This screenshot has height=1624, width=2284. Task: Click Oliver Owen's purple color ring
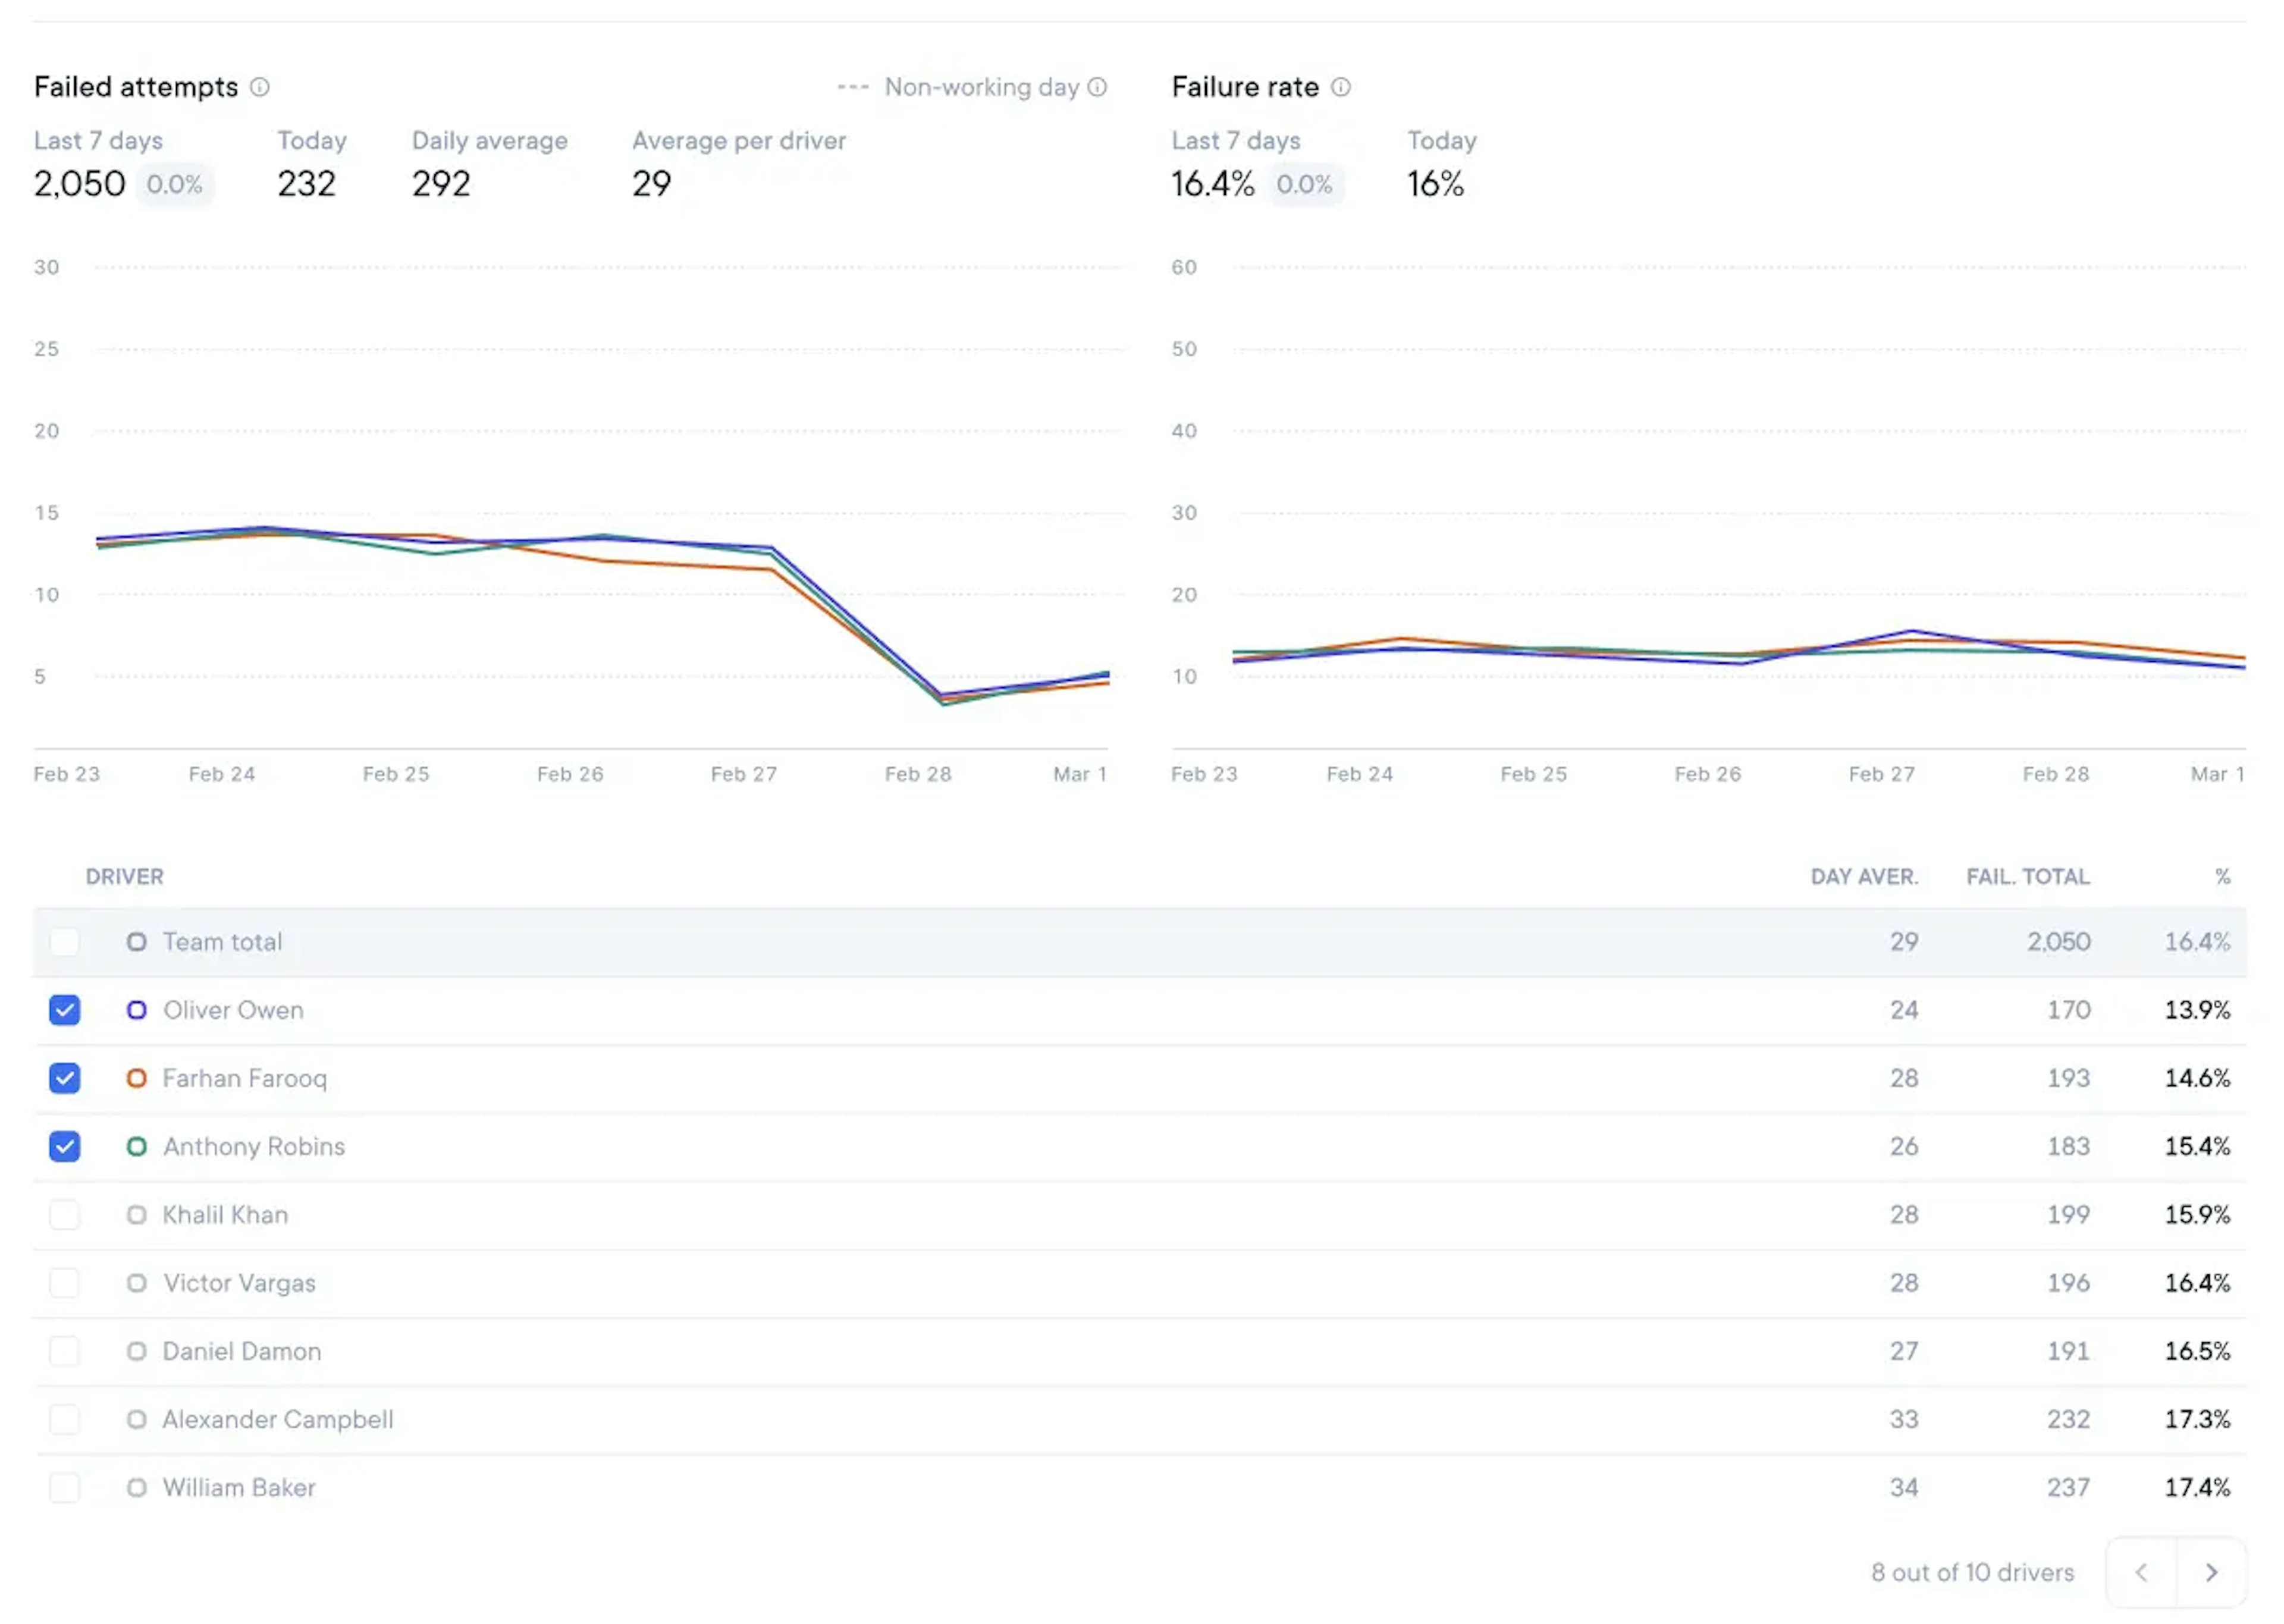(x=137, y=1010)
